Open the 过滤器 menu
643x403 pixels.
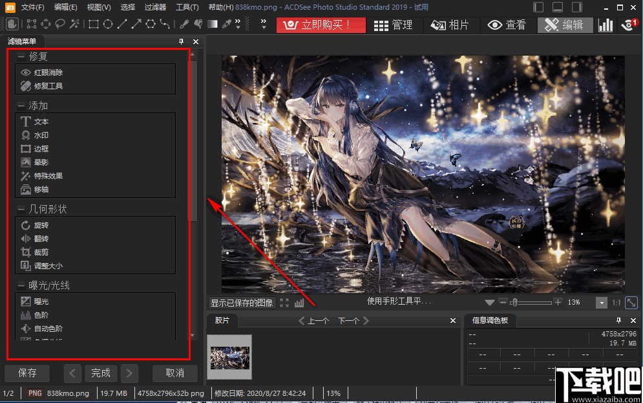point(155,7)
